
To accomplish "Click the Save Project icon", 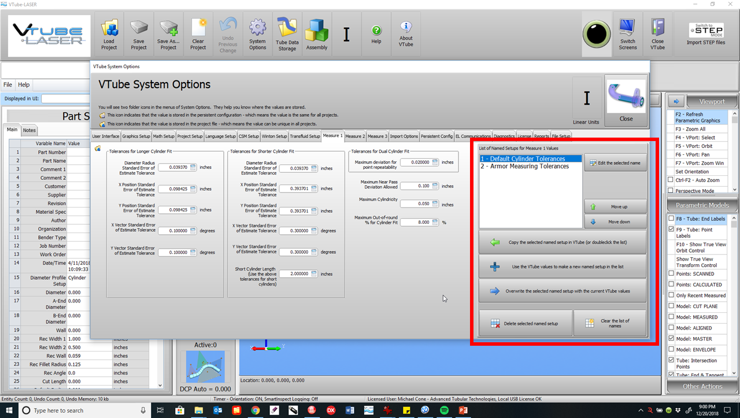I will (x=139, y=34).
